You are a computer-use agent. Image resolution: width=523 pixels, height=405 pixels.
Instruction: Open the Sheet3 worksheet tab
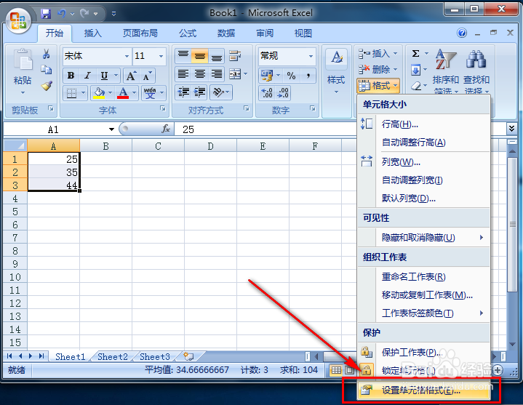coord(155,357)
